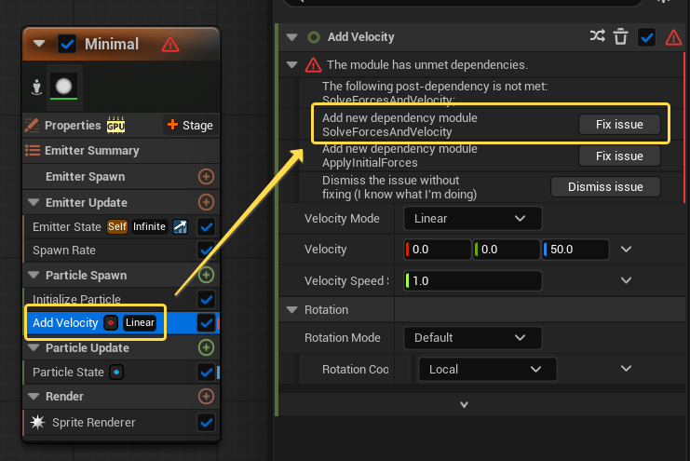The width and height of the screenshot is (690, 461).
Task: Collapse the Emitter Update section
Action: coord(34,202)
